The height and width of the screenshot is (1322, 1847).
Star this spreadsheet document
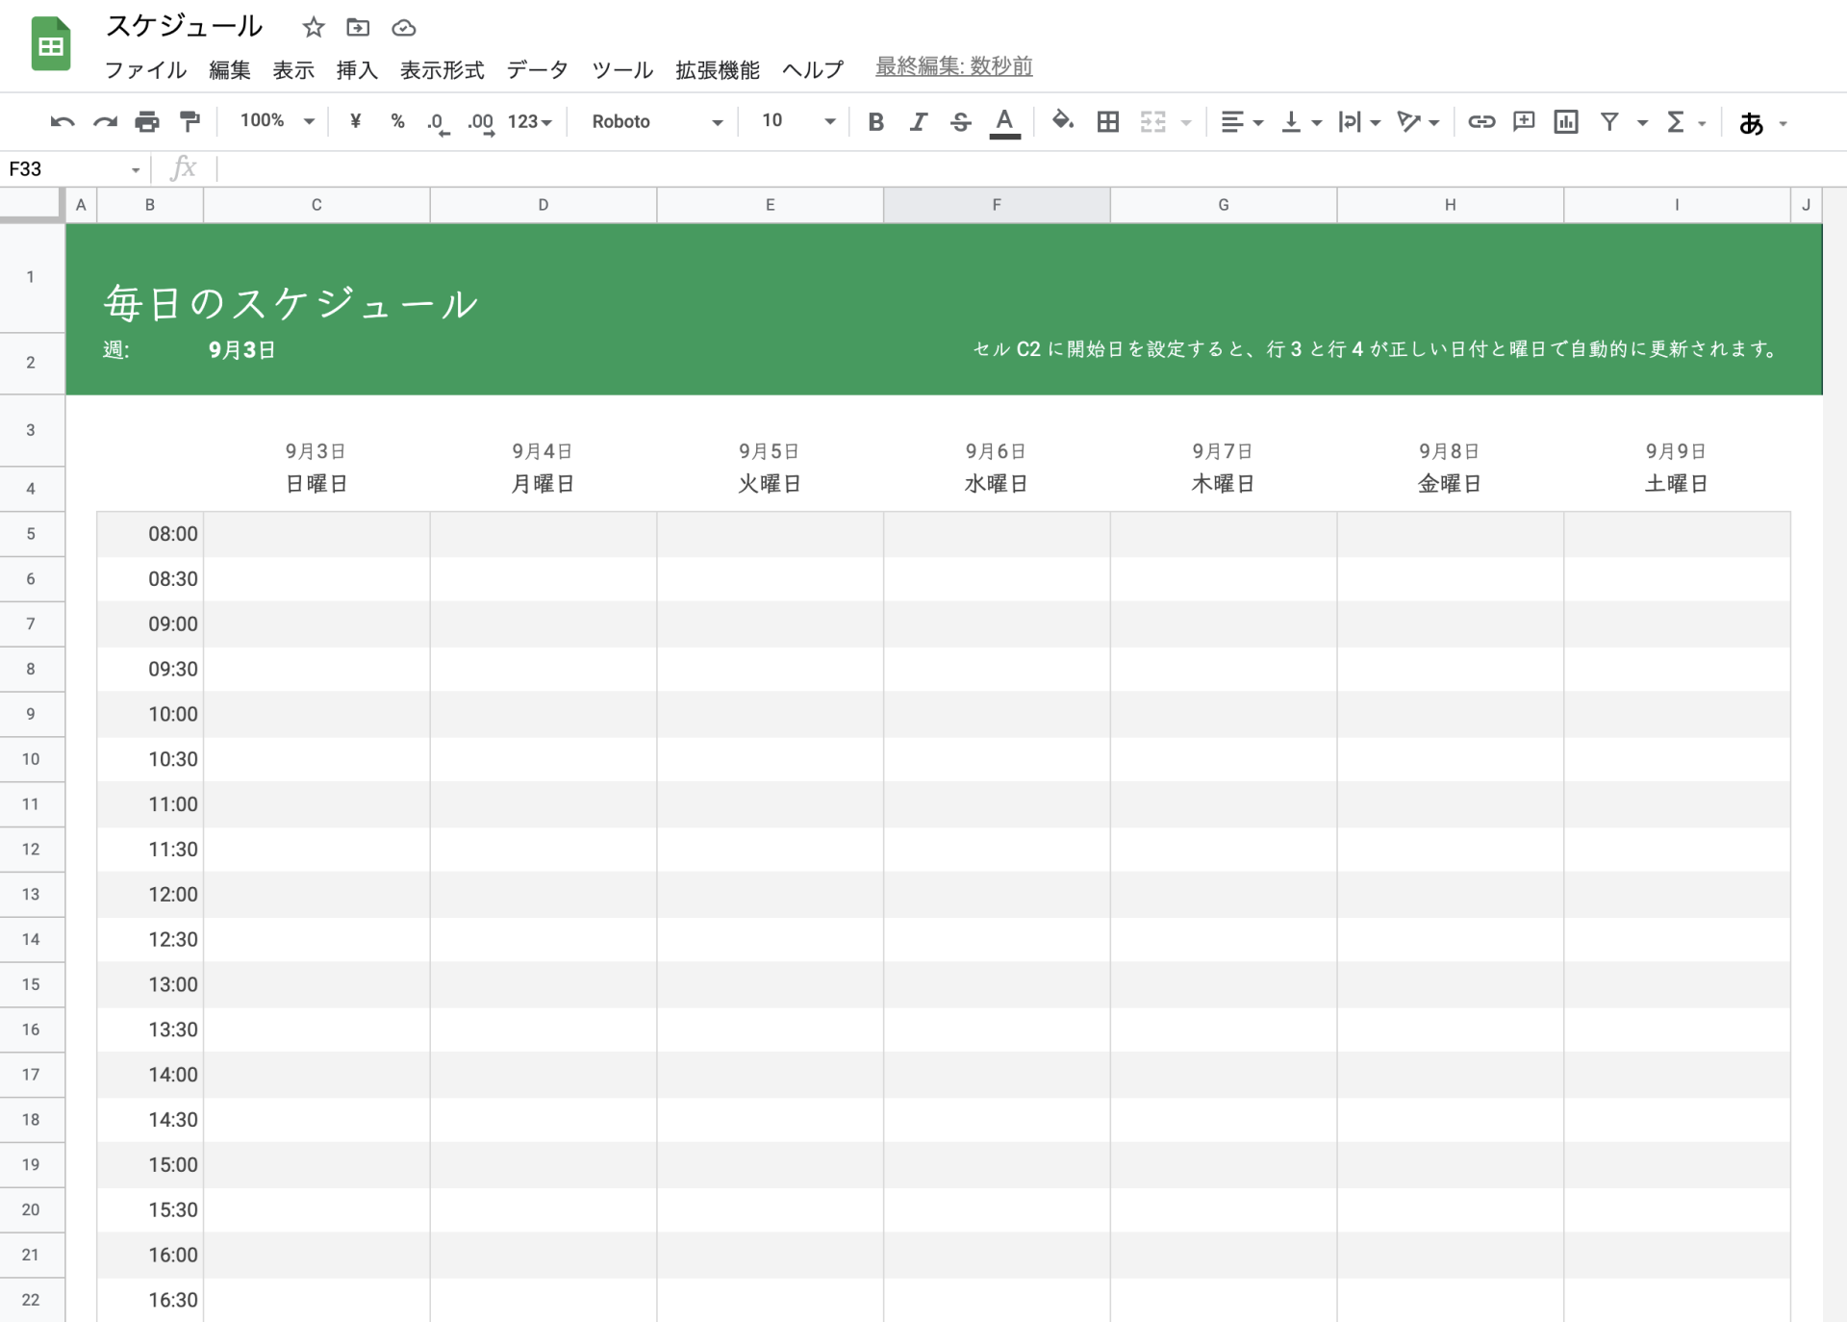(x=314, y=28)
